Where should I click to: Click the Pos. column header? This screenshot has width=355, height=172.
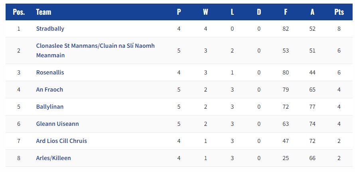tap(19, 12)
